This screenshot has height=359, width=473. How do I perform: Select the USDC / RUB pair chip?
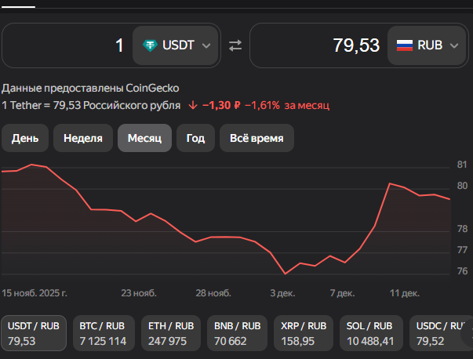pyautogui.click(x=440, y=333)
